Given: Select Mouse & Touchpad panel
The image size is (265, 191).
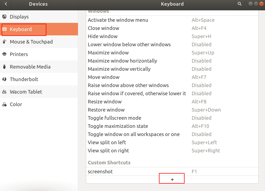Looking at the screenshot, I should (x=39, y=42).
